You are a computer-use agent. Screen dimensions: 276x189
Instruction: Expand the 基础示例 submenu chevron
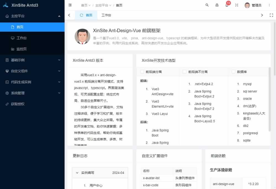(59, 60)
